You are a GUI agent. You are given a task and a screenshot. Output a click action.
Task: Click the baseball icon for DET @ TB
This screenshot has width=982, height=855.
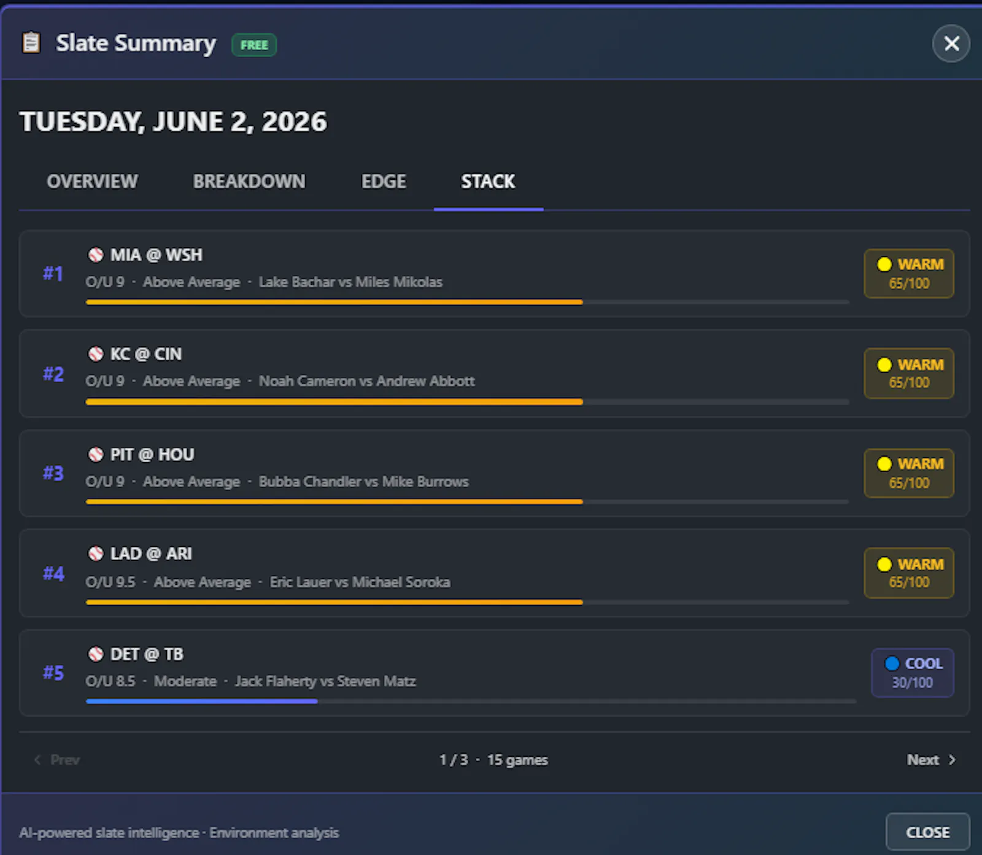[x=96, y=654]
